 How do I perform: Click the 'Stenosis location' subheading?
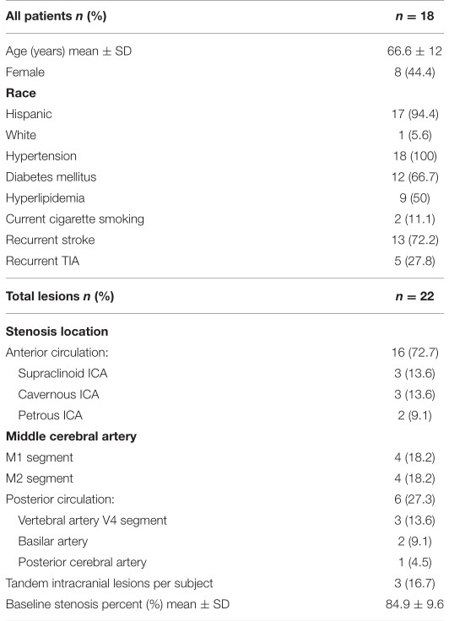[57, 332]
